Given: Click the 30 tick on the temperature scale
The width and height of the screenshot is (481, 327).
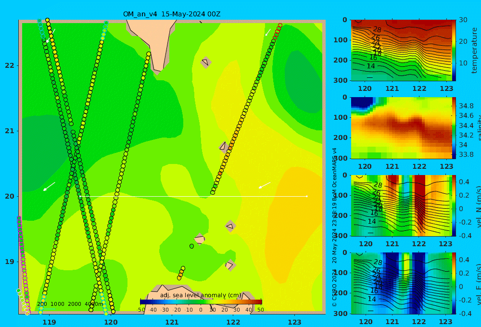Looking at the screenshot, I should 463,20.
